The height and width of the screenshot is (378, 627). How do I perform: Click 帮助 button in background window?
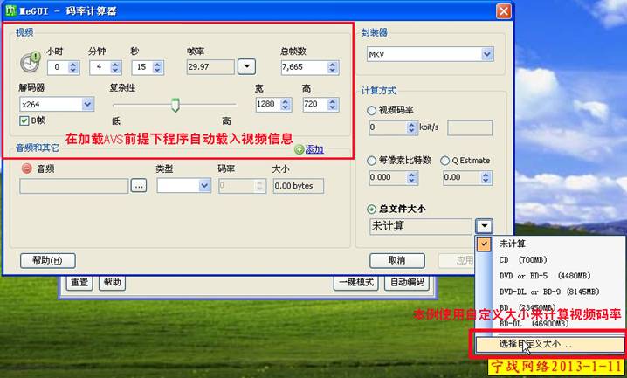click(113, 283)
